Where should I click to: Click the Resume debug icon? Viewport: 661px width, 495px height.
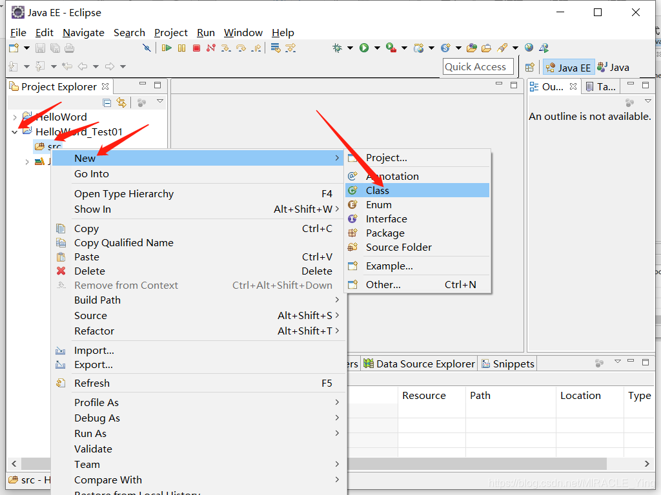pos(167,48)
